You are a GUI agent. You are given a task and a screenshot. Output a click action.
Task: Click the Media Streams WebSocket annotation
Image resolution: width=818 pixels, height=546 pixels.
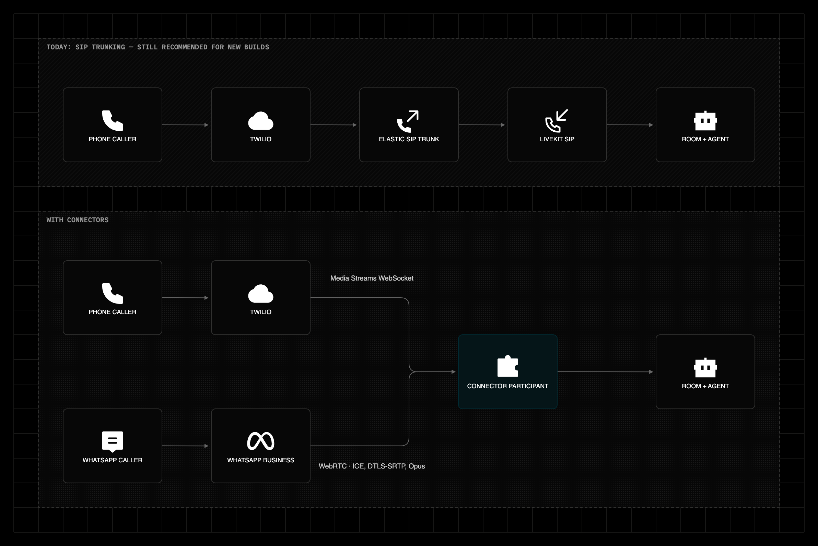click(x=372, y=278)
